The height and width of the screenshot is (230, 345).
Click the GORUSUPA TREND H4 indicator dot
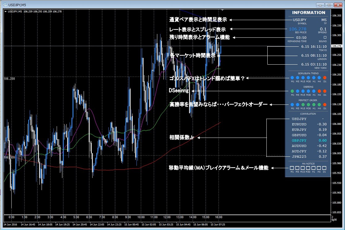click(319, 78)
